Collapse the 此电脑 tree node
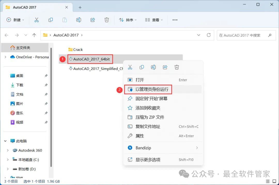Viewport: 279px width, 185px height. click(x=5, y=141)
